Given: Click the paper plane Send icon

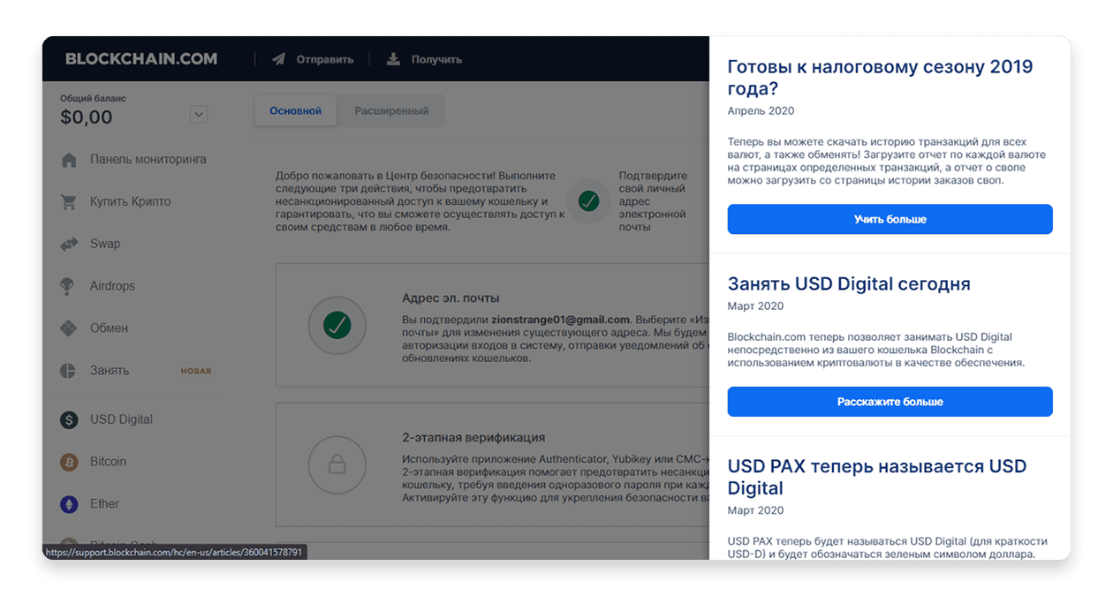Looking at the screenshot, I should pos(279,59).
